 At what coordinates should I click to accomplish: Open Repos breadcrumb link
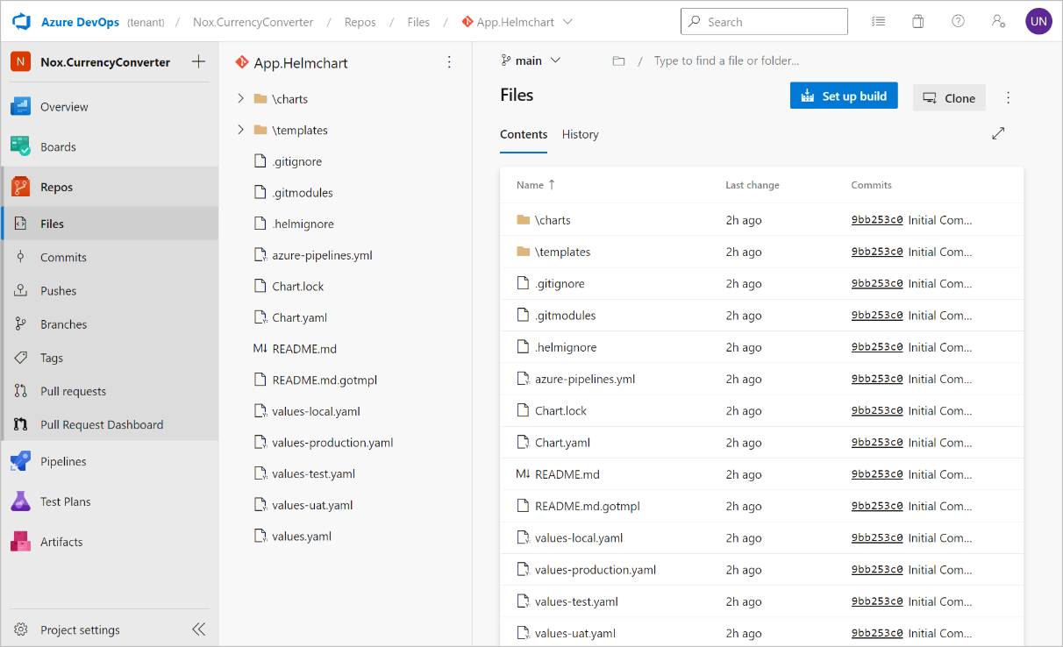point(361,22)
